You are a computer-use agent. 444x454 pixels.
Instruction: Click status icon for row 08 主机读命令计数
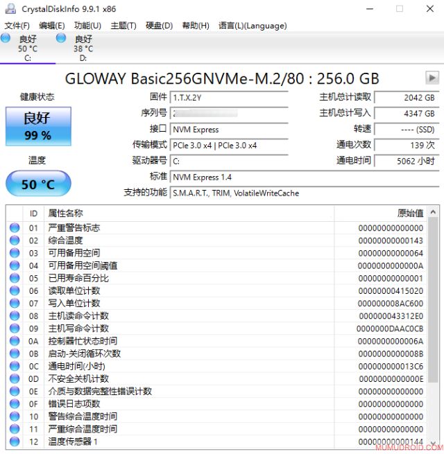[15, 316]
